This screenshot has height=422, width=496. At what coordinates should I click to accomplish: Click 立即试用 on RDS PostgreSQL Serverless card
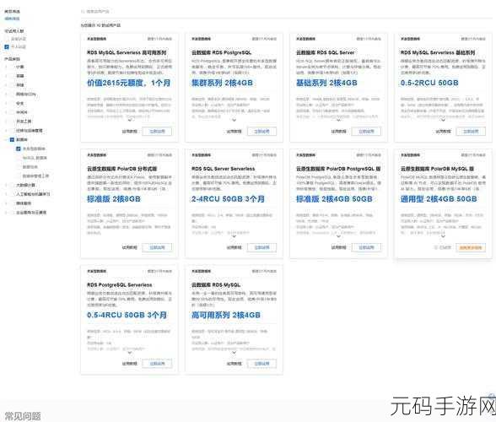click(x=157, y=364)
